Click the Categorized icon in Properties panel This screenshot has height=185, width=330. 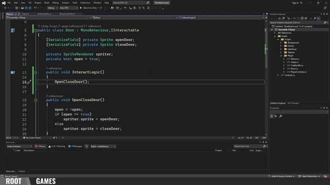272,116
